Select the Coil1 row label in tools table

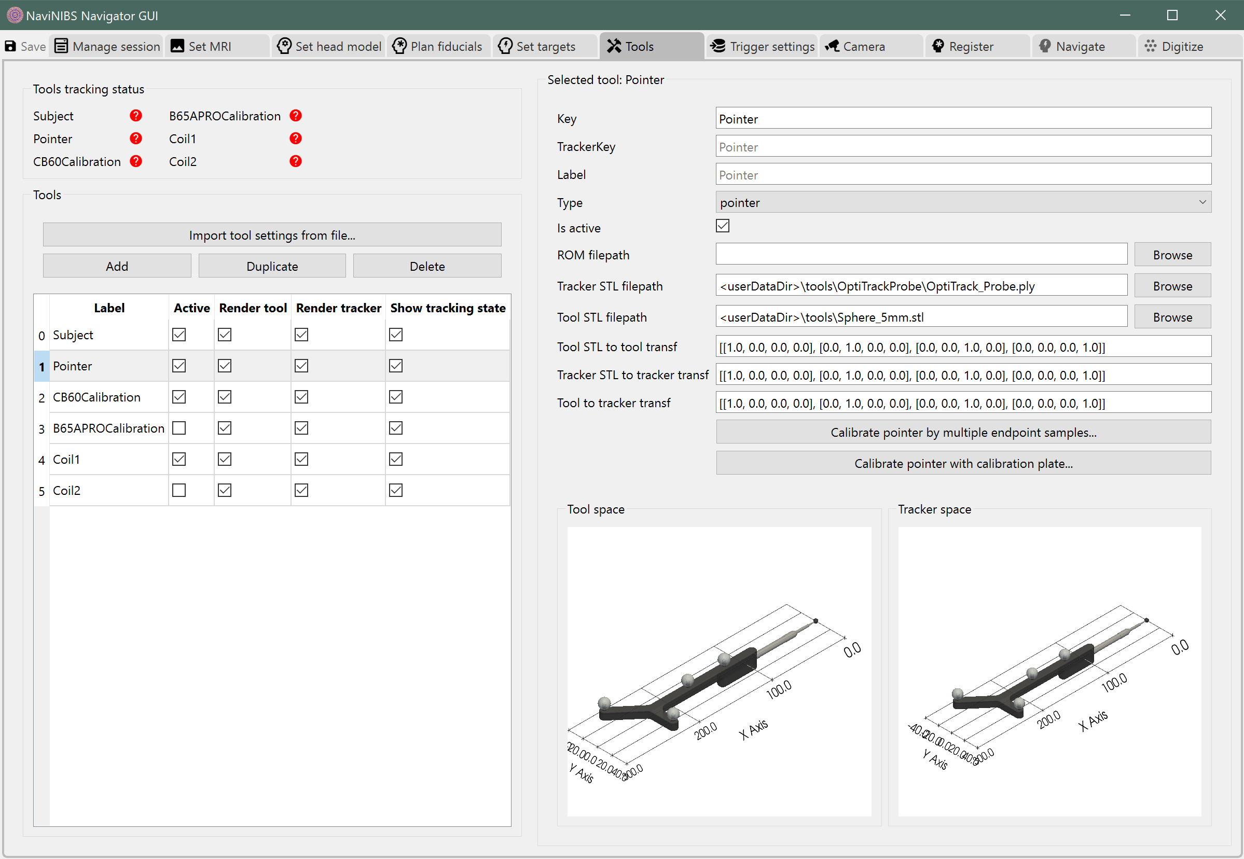tap(66, 459)
